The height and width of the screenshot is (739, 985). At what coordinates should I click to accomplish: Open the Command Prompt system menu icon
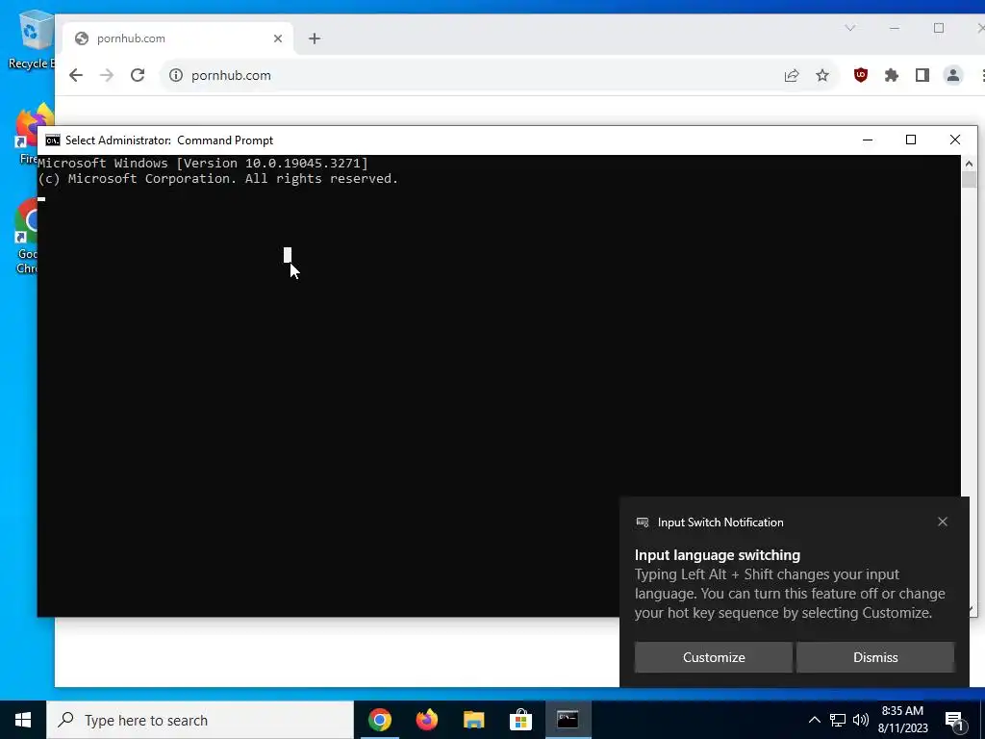pos(53,140)
